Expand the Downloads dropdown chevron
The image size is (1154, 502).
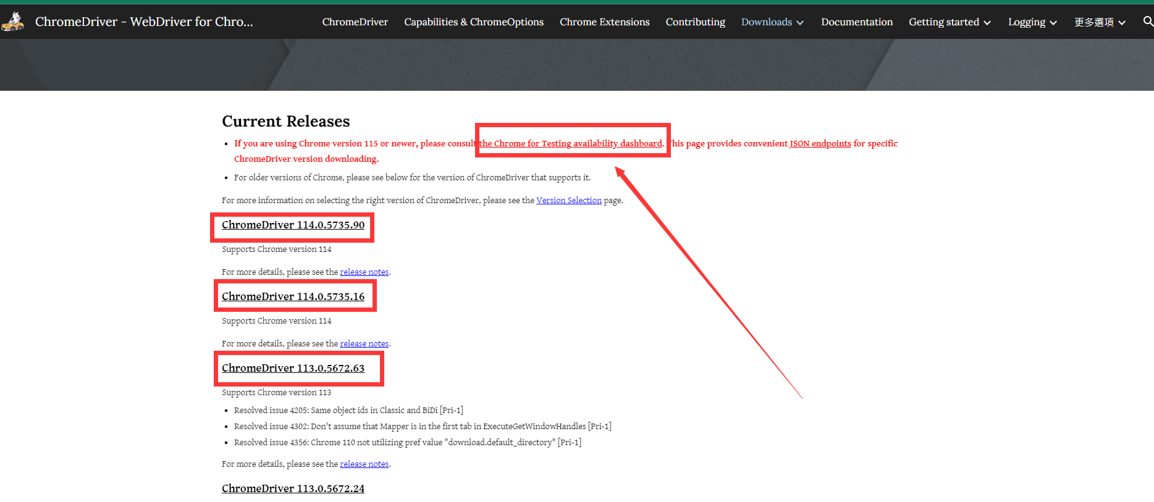pyautogui.click(x=800, y=23)
